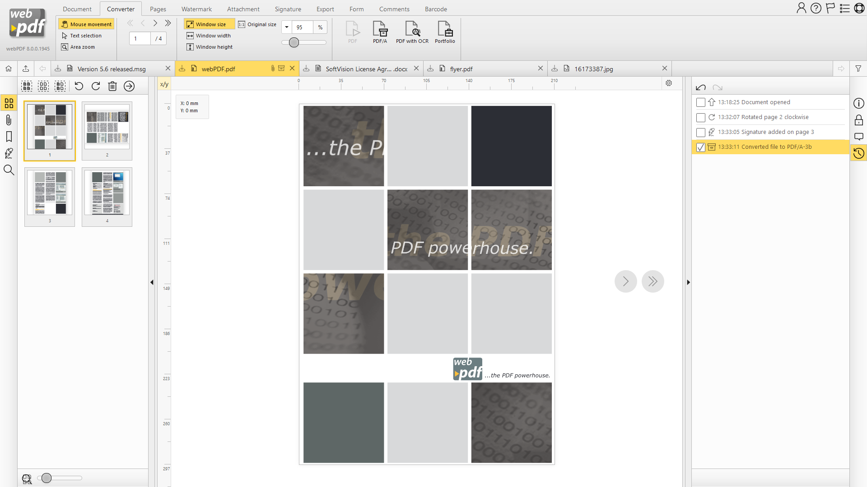This screenshot has width=867, height=487.
Task: Select the Window width option
Action: click(x=213, y=36)
